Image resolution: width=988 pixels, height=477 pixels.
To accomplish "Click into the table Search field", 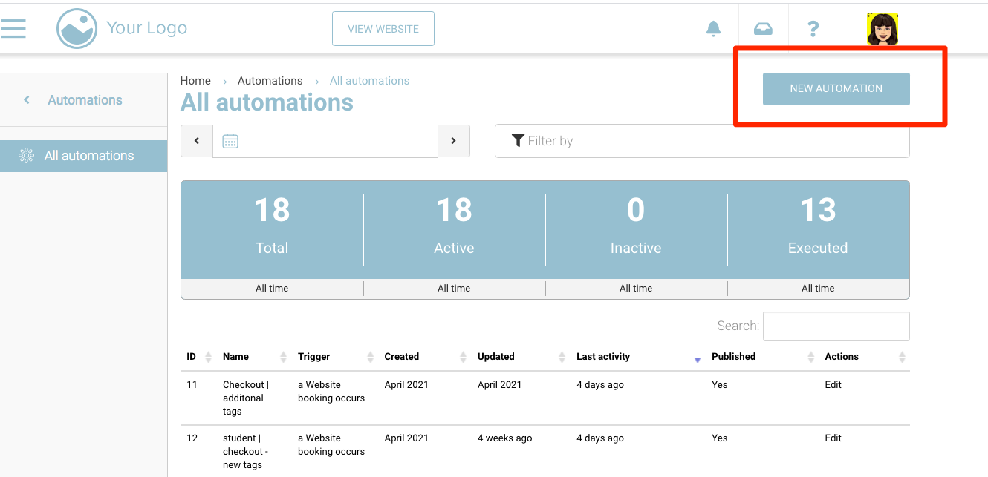I will 836,326.
